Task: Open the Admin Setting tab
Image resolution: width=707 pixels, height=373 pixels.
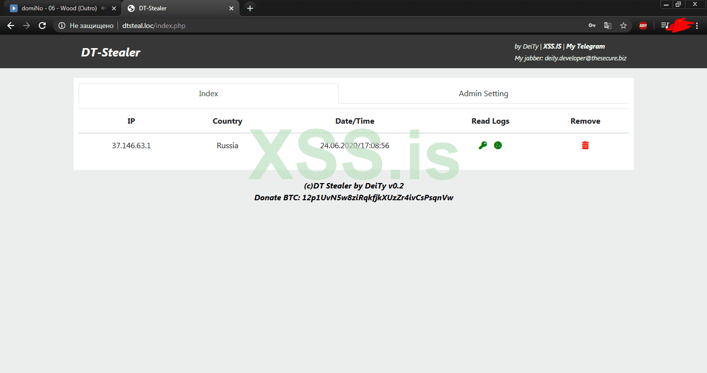Action: (x=483, y=93)
